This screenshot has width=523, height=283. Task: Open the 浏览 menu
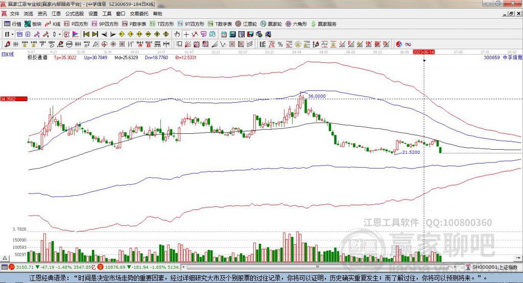[29, 14]
